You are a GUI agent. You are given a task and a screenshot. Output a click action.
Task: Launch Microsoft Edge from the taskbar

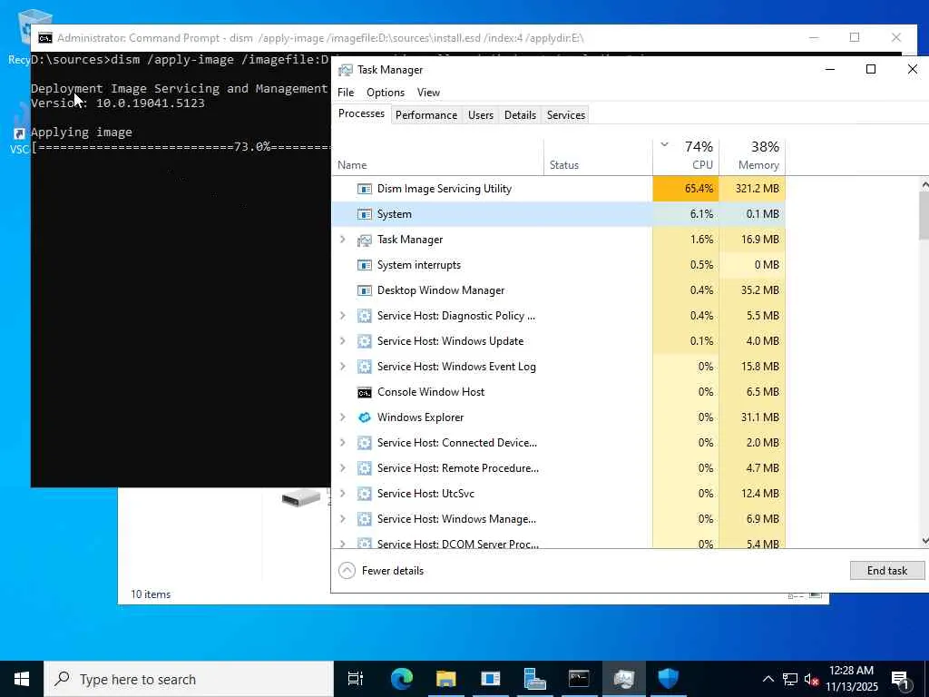pyautogui.click(x=402, y=679)
